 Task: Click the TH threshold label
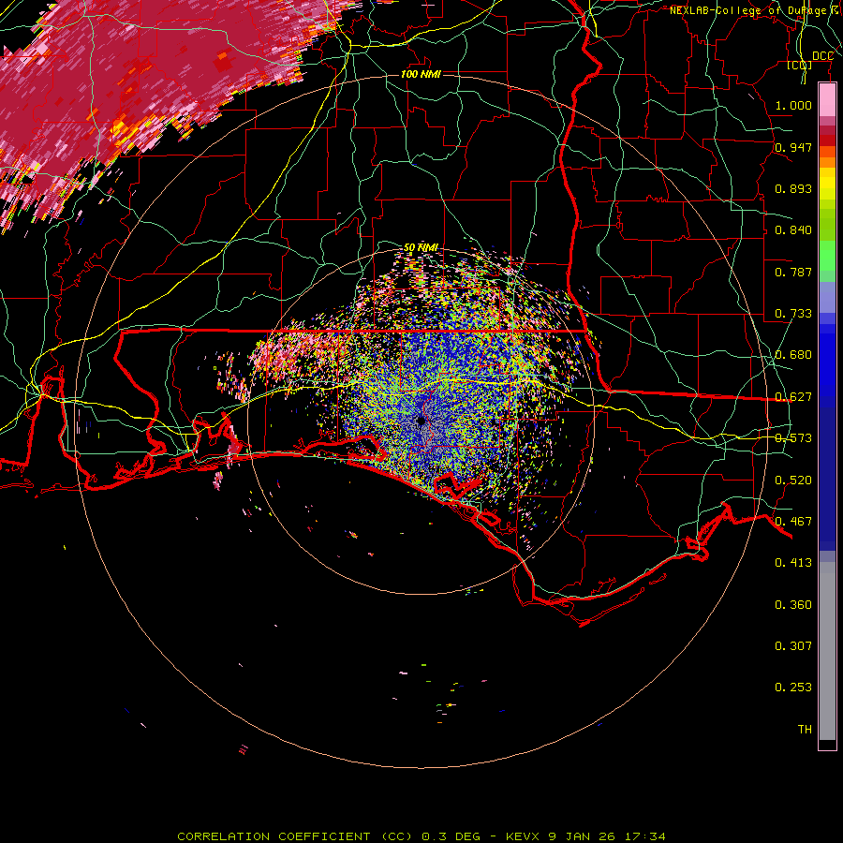click(x=805, y=730)
